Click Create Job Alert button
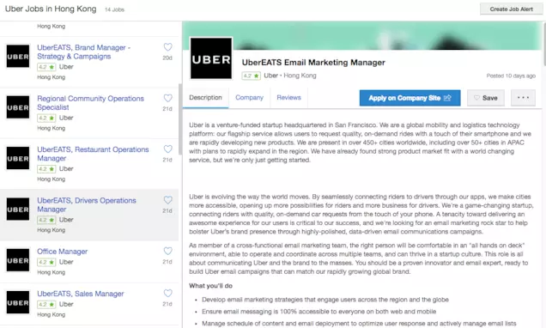 511,9
